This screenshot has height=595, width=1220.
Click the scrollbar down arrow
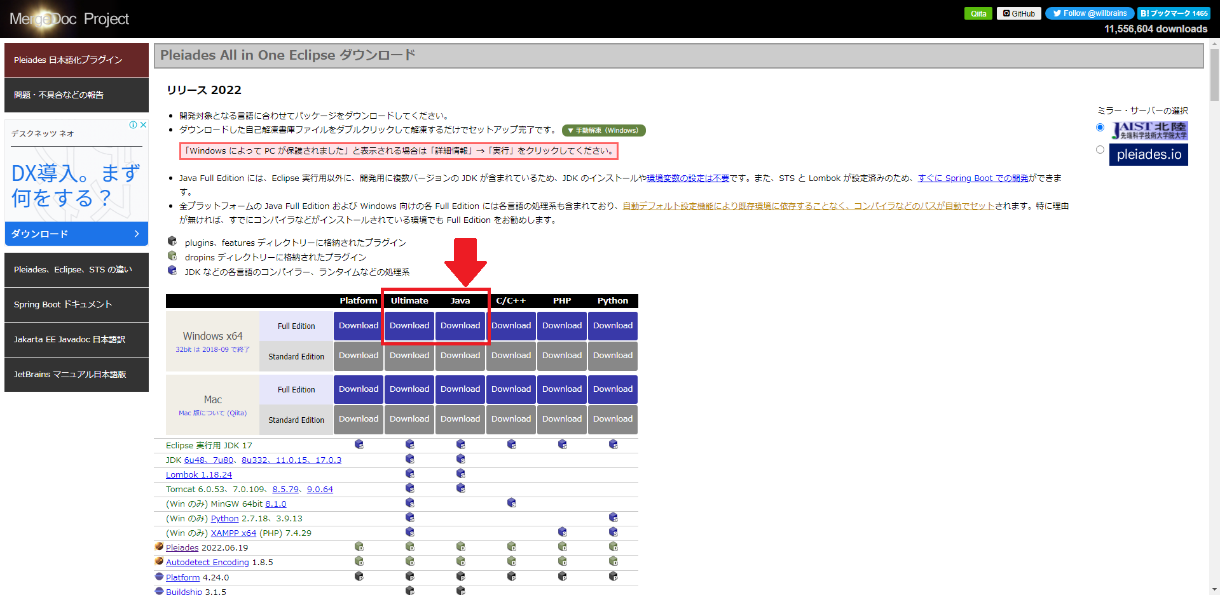(x=1214, y=589)
